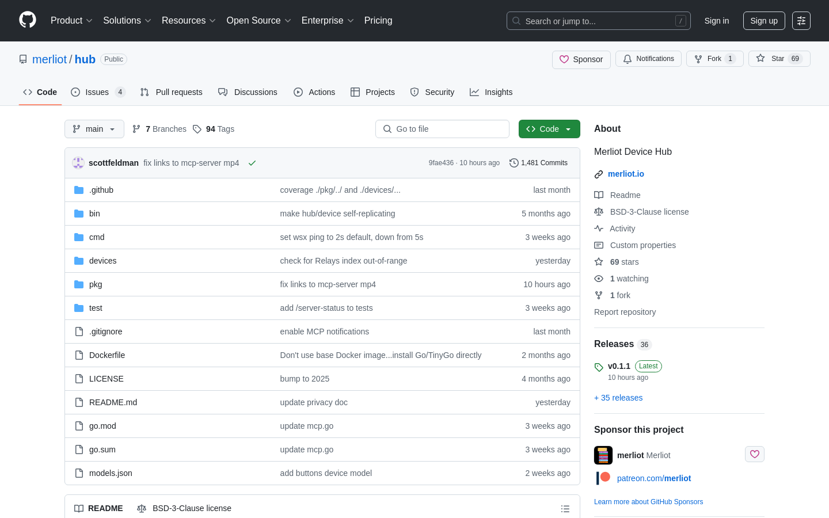The image size is (829, 518).
Task: Open README outline list icon
Action: [565, 509]
